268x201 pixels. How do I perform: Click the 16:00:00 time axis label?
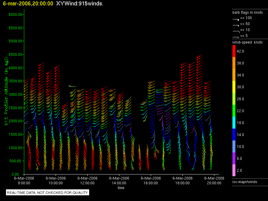click(151, 183)
